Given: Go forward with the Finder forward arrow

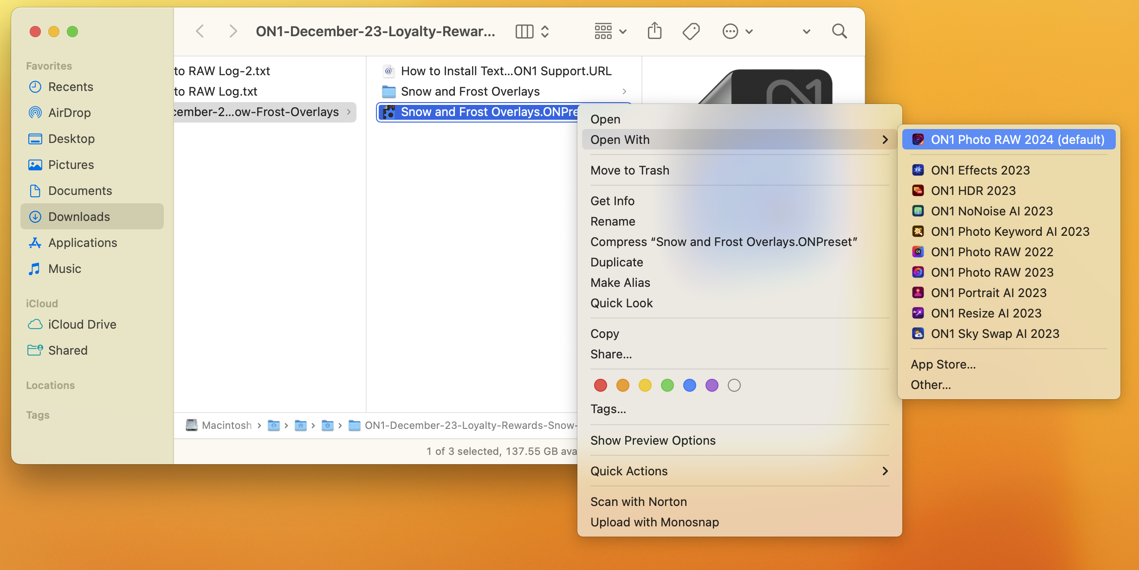Looking at the screenshot, I should click(x=233, y=32).
